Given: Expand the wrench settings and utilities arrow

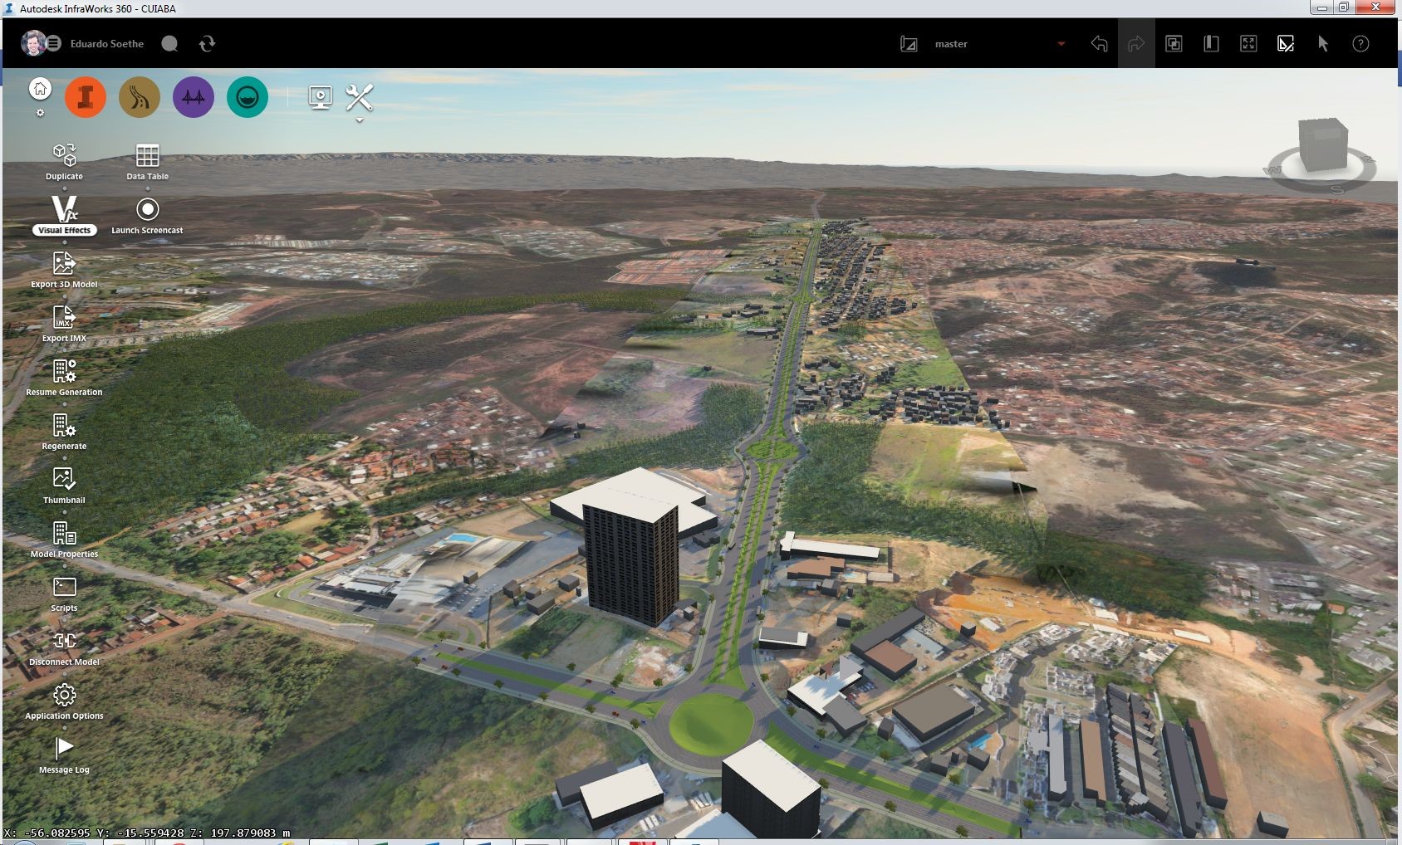Looking at the screenshot, I should 360,120.
